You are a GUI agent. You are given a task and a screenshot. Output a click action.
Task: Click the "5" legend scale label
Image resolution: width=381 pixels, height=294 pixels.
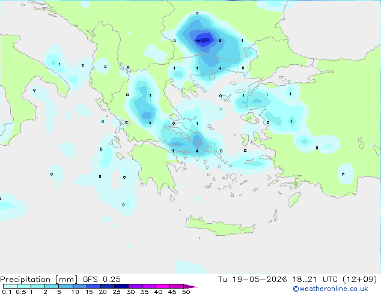click(x=59, y=292)
